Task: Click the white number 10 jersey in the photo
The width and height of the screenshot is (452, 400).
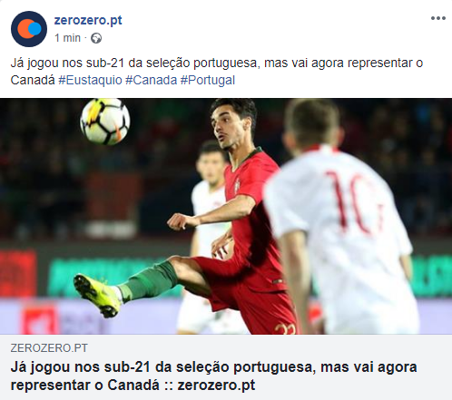Action: coord(342,229)
